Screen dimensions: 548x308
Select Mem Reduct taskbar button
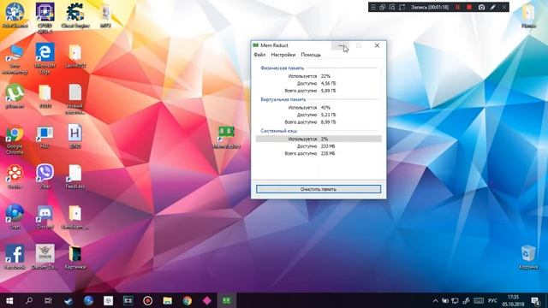[226, 300]
